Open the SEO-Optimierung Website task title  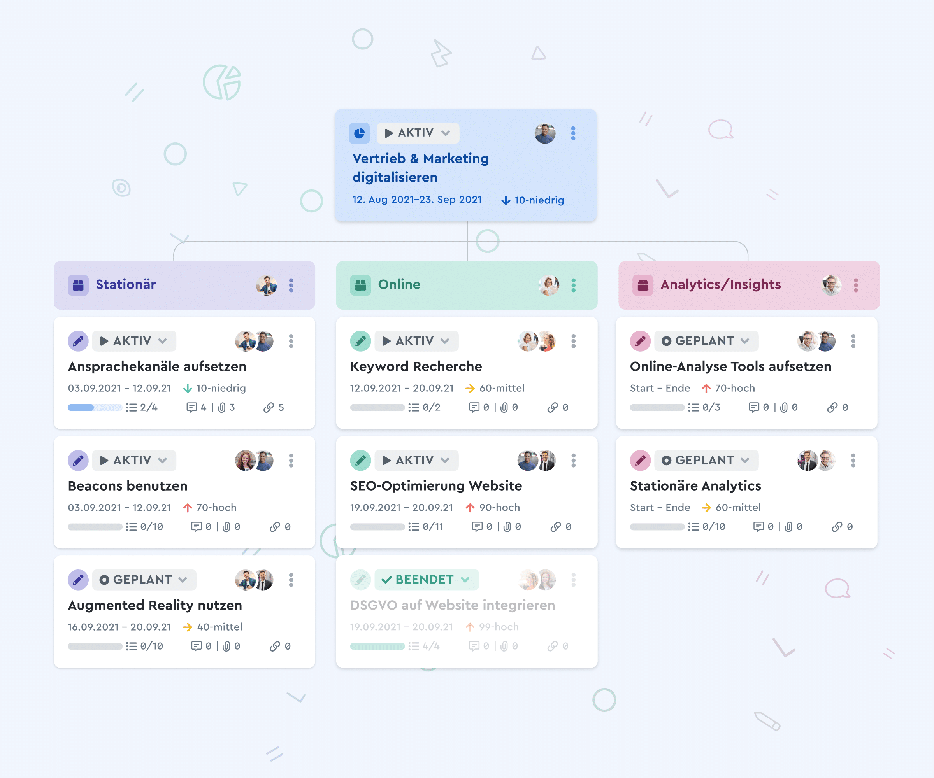pos(436,485)
